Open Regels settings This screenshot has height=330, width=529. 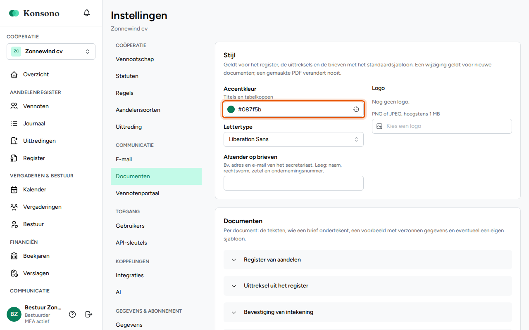[x=156, y=93]
